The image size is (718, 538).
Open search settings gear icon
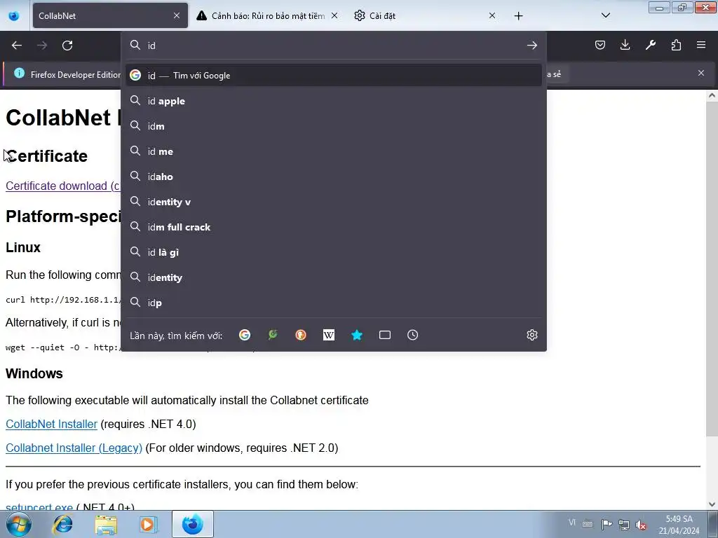tap(531, 335)
